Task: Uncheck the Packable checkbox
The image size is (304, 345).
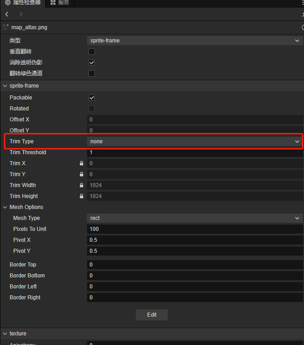Action: click(x=92, y=98)
